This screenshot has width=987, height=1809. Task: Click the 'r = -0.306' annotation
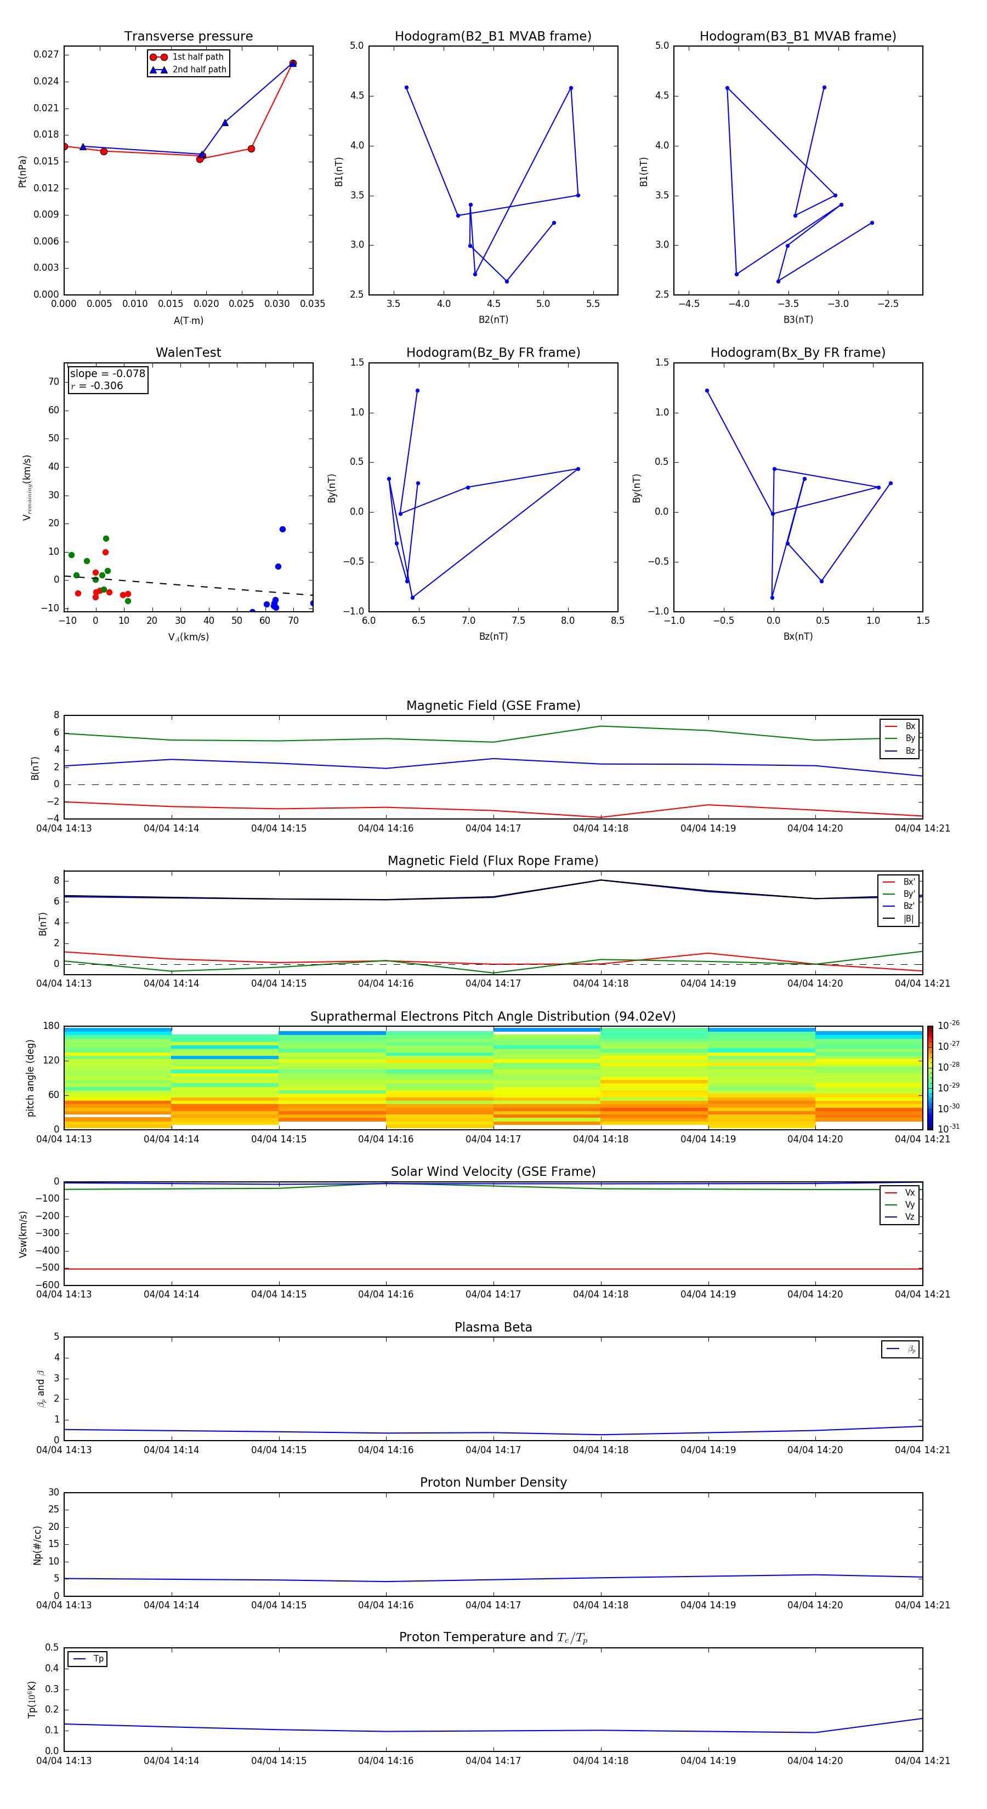pyautogui.click(x=97, y=385)
